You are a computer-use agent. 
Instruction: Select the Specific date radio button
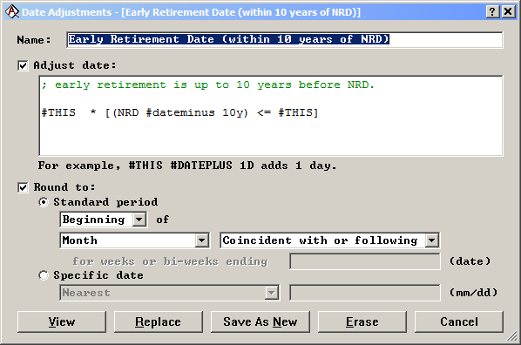point(44,275)
